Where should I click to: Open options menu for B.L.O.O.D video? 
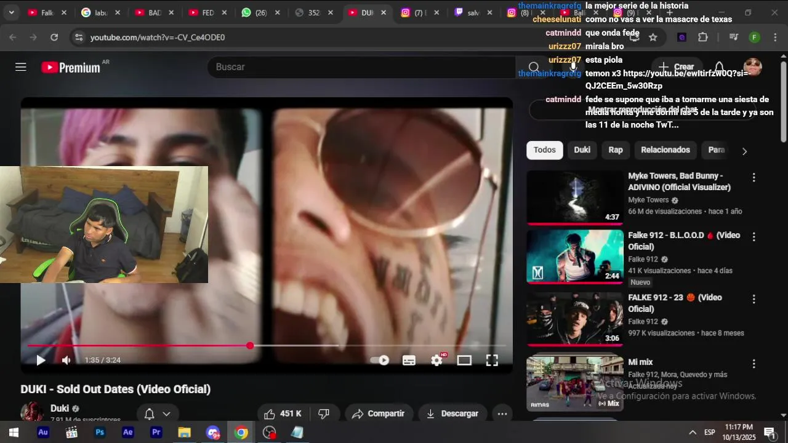click(x=754, y=237)
